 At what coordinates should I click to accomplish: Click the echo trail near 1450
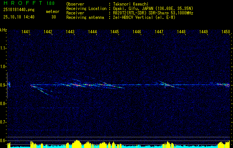pyautogui.click(x=223, y=85)
